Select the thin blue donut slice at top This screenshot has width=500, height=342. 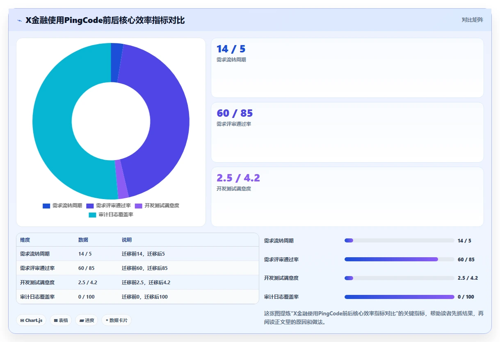[x=116, y=62]
